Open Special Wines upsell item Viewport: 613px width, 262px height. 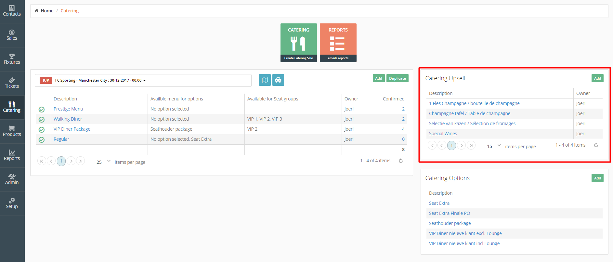point(443,134)
